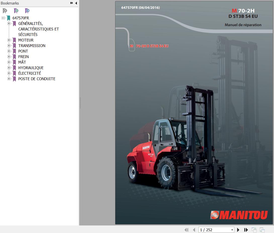Expand the MÂT bookmark node
This screenshot has height=233, width=274.
(x=9, y=62)
